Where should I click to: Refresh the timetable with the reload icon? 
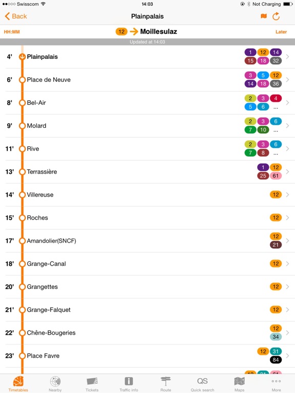pos(276,16)
